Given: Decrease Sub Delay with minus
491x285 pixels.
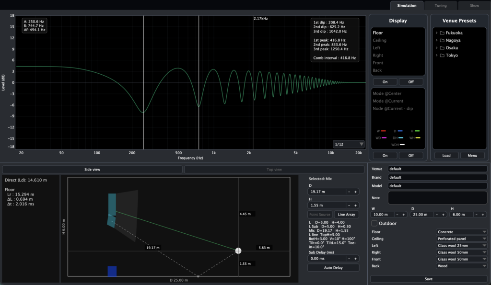Looking at the screenshot, I should [x=349, y=259].
